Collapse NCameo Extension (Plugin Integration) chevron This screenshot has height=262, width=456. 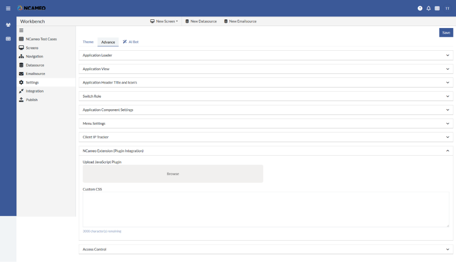click(x=448, y=151)
